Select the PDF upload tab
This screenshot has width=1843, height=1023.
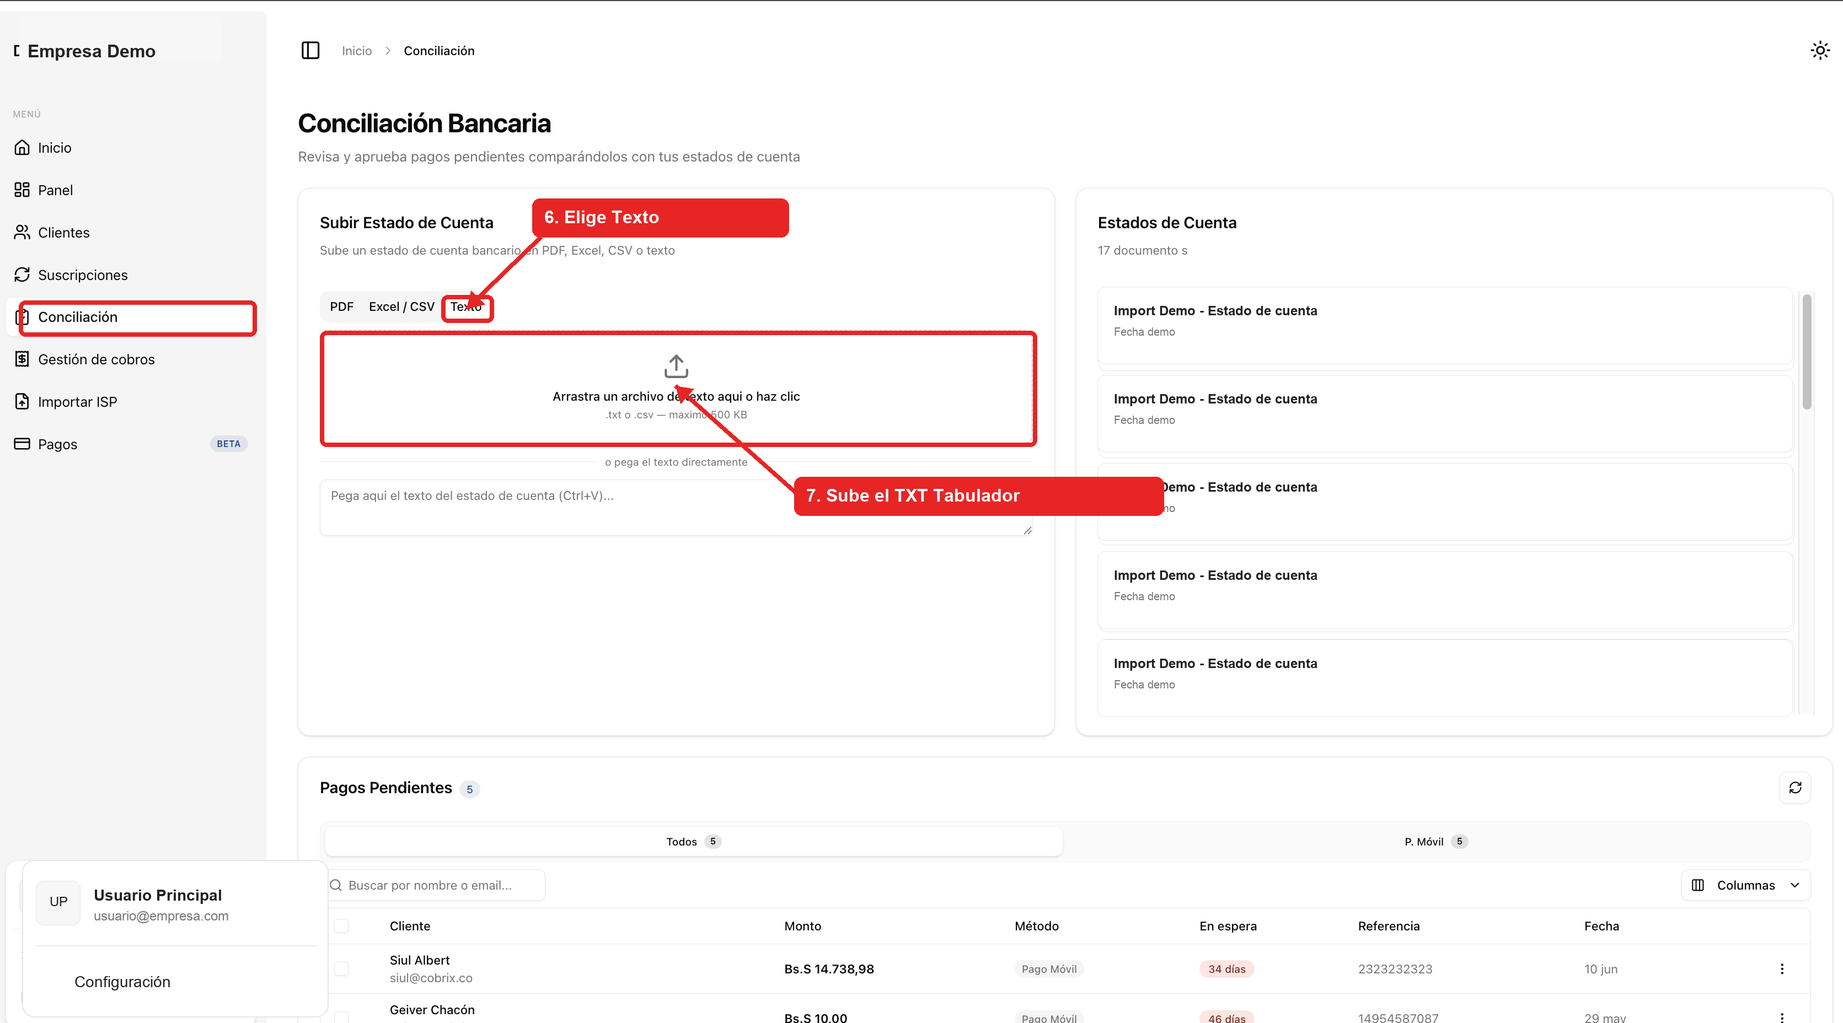pyautogui.click(x=341, y=306)
